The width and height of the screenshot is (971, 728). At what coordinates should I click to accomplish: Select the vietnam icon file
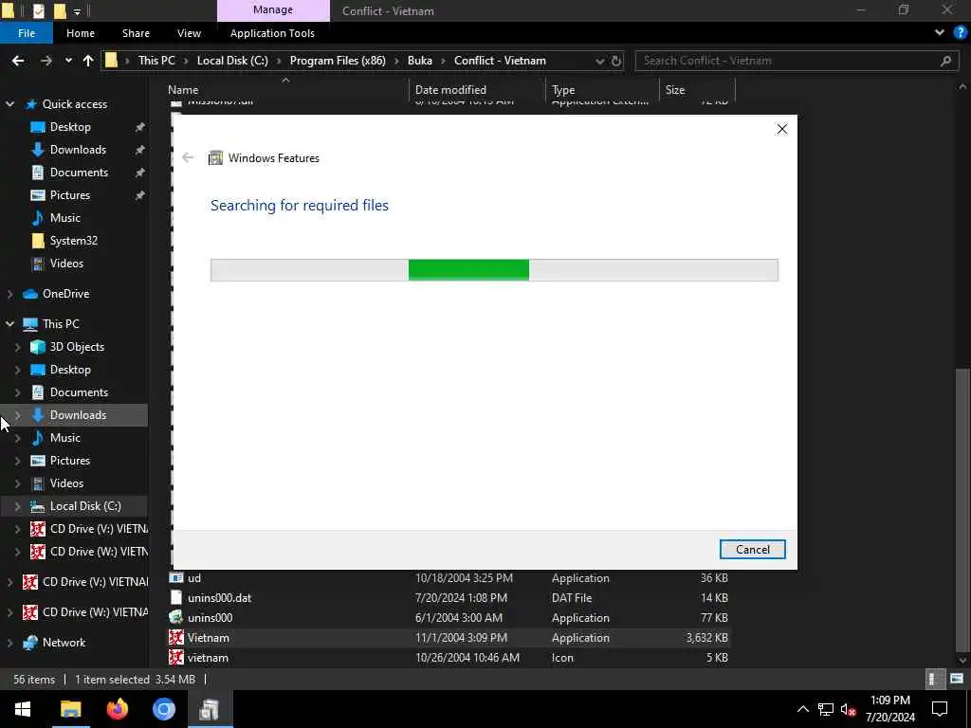coord(208,658)
